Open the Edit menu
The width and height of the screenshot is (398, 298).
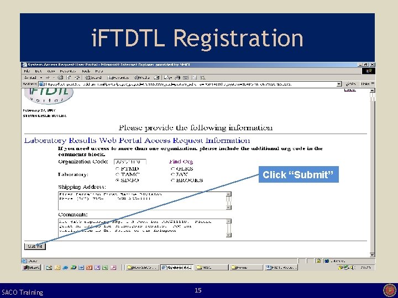(x=38, y=71)
